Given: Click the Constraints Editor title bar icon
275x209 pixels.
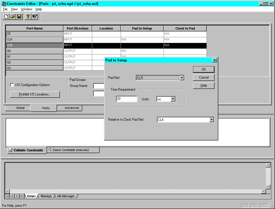Looking at the screenshot, I should 4,4.
